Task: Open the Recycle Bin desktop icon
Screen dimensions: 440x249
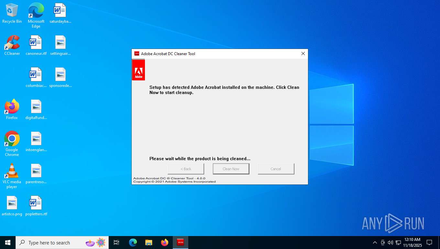Action: coord(12,14)
